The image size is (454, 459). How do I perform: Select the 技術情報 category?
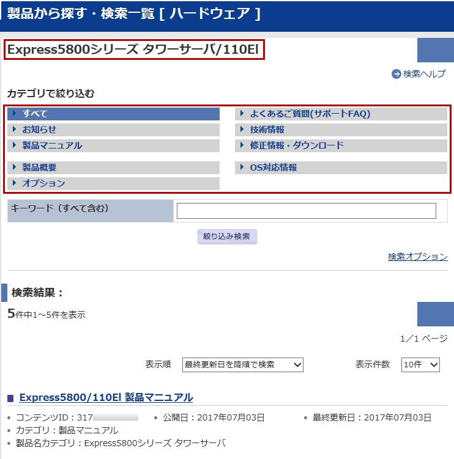(x=341, y=130)
